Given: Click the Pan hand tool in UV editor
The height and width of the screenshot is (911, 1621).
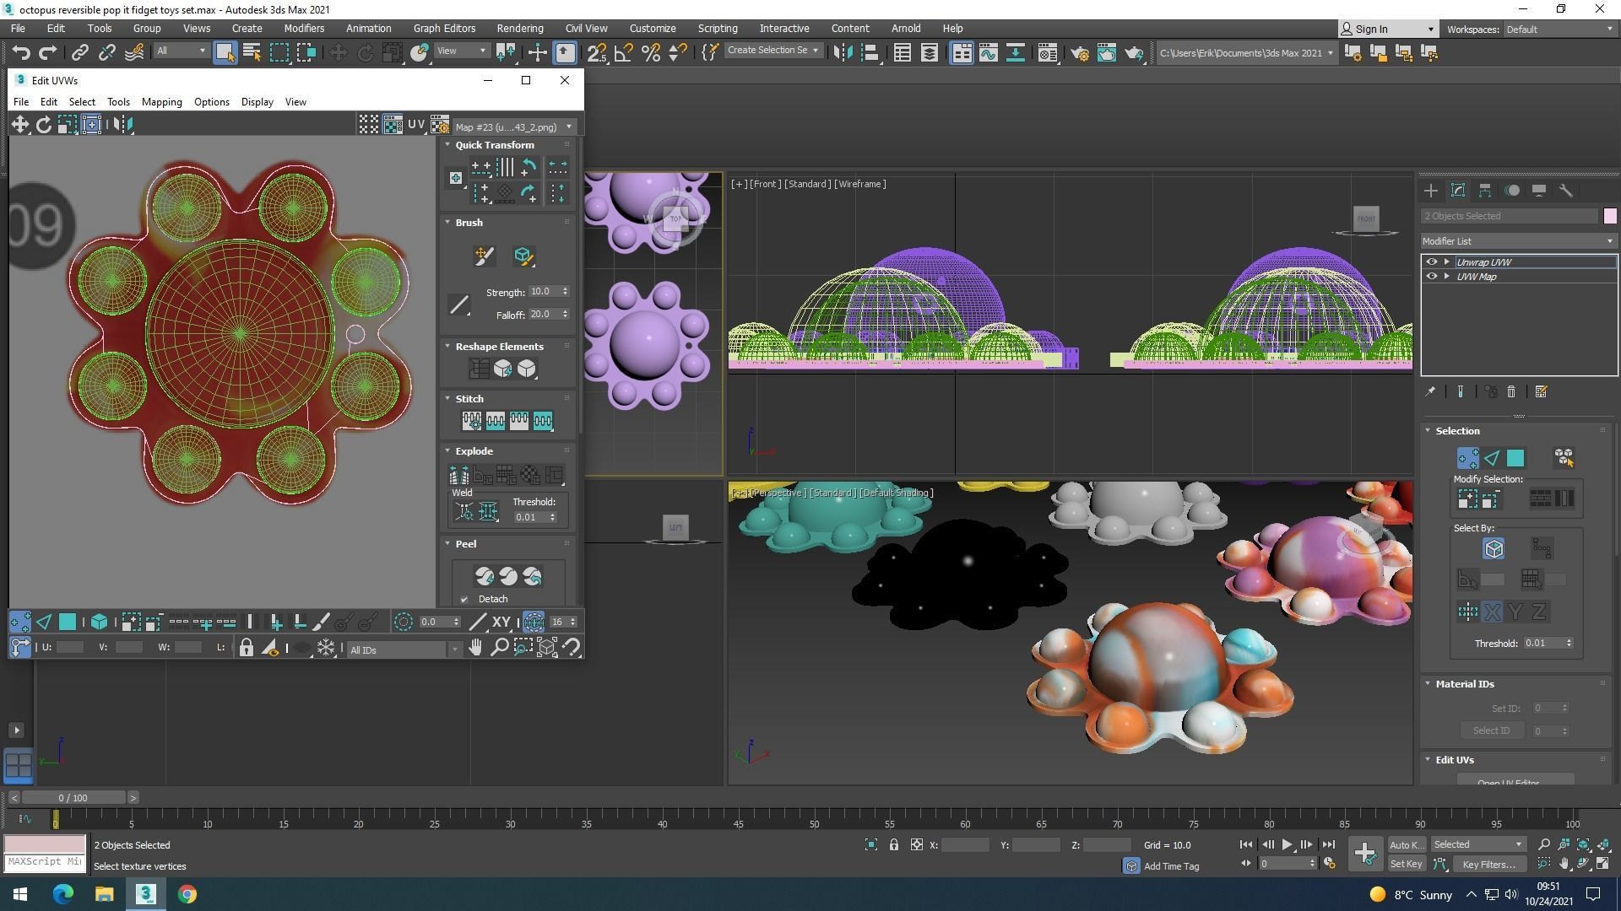Looking at the screenshot, I should 475,648.
